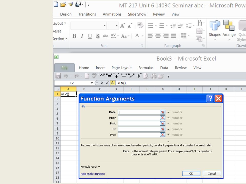
Task: Click Function Arguments help question mark
Action: 210,99
